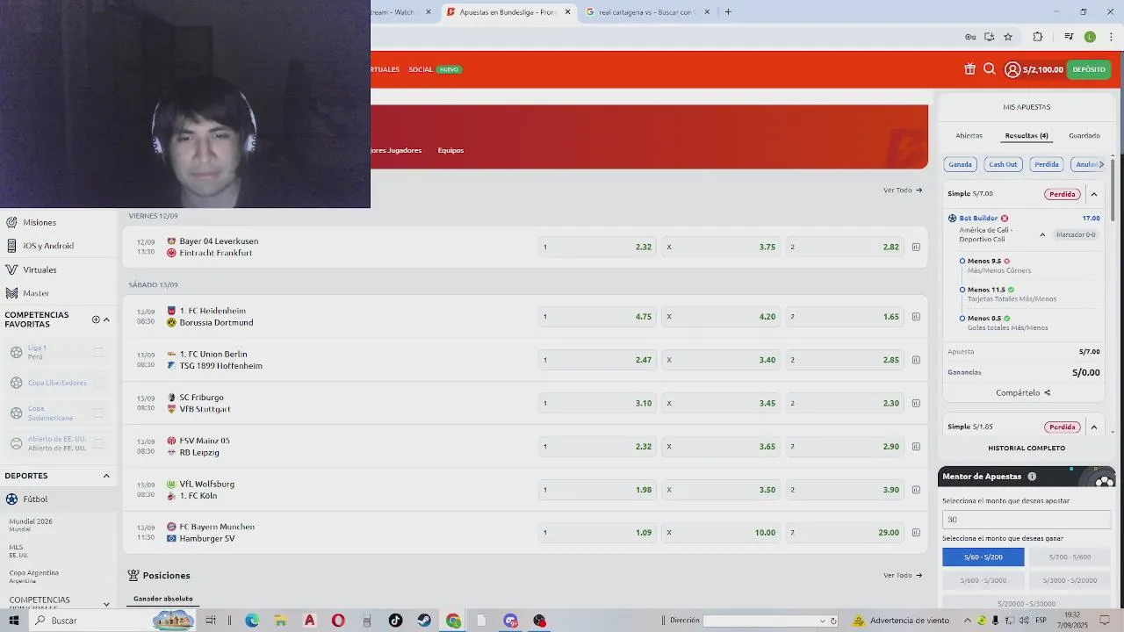Click the site search magnifier icon
Screen dimensions: 1124x632
989,69
